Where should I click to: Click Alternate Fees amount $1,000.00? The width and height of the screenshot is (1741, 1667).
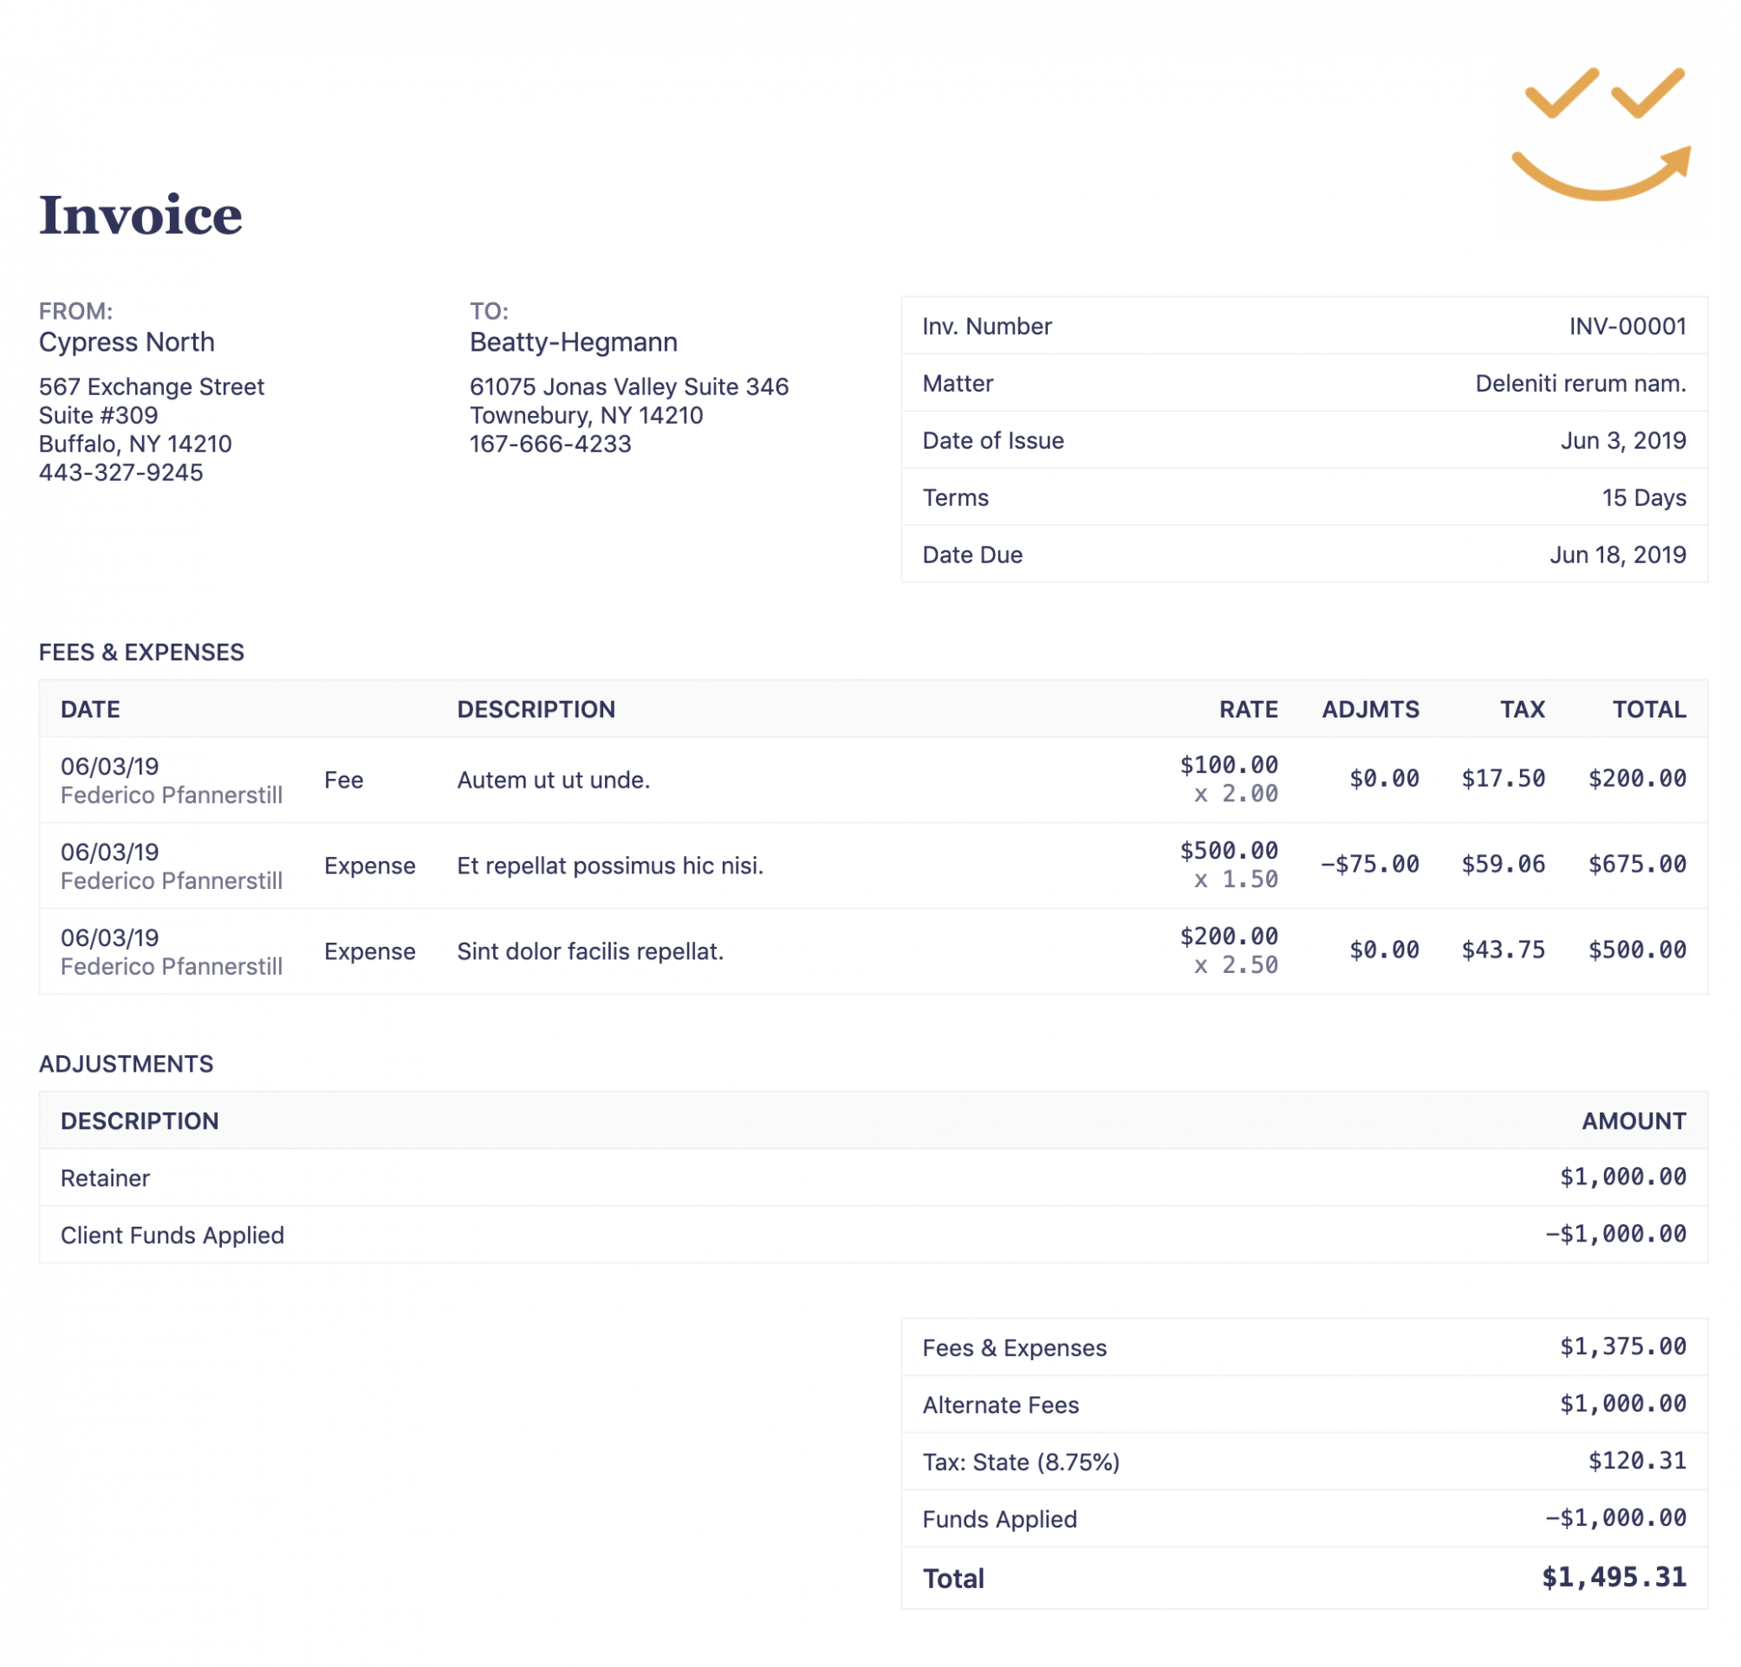(1623, 1404)
